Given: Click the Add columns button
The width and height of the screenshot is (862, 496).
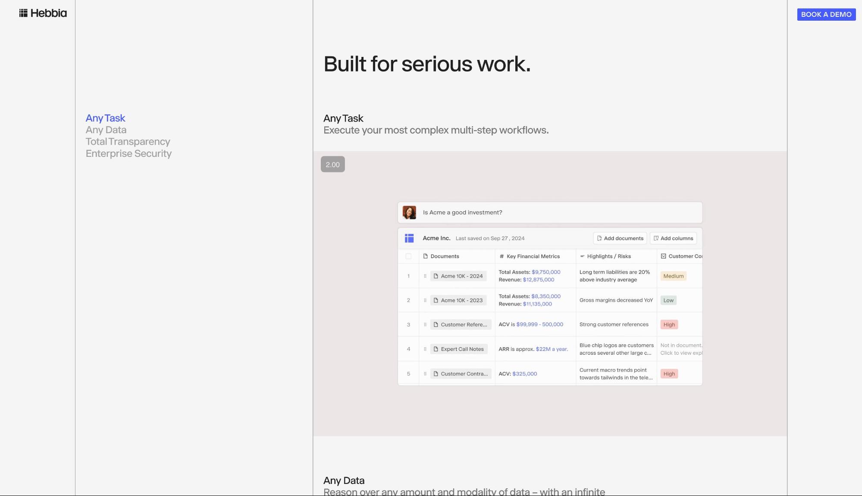Looking at the screenshot, I should pos(673,238).
